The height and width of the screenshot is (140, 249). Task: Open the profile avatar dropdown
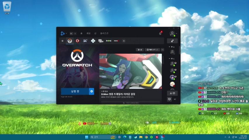coord(173,34)
